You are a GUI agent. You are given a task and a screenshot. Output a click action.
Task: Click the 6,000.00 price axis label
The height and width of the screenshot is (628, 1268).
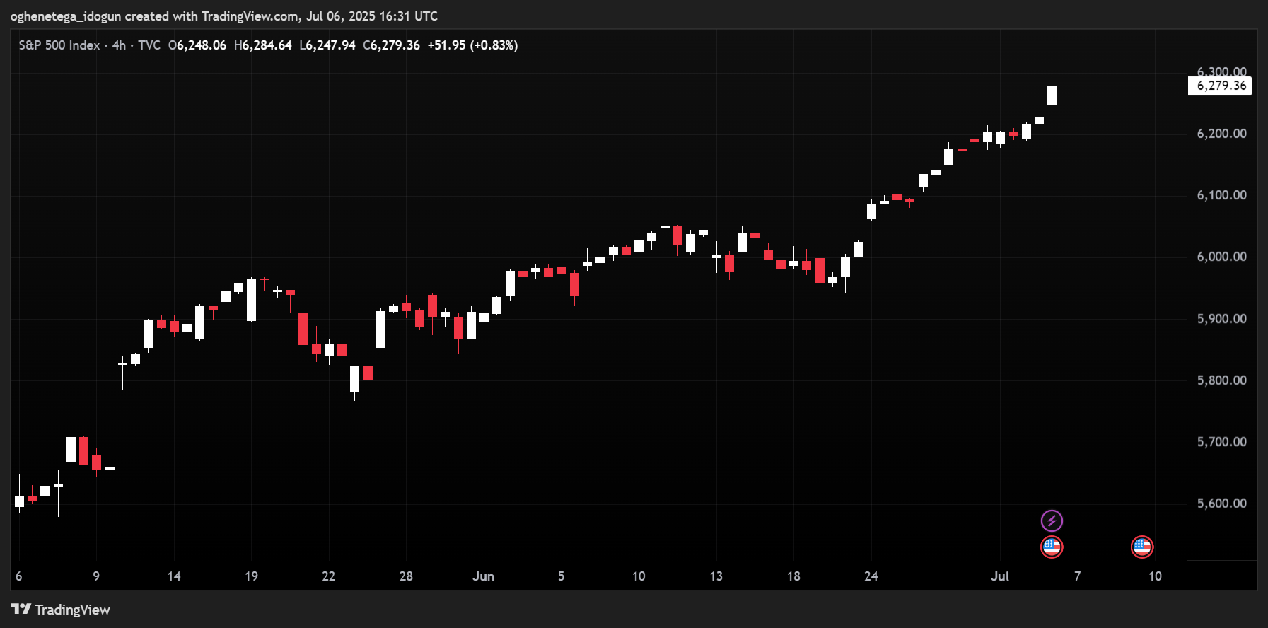click(x=1221, y=257)
